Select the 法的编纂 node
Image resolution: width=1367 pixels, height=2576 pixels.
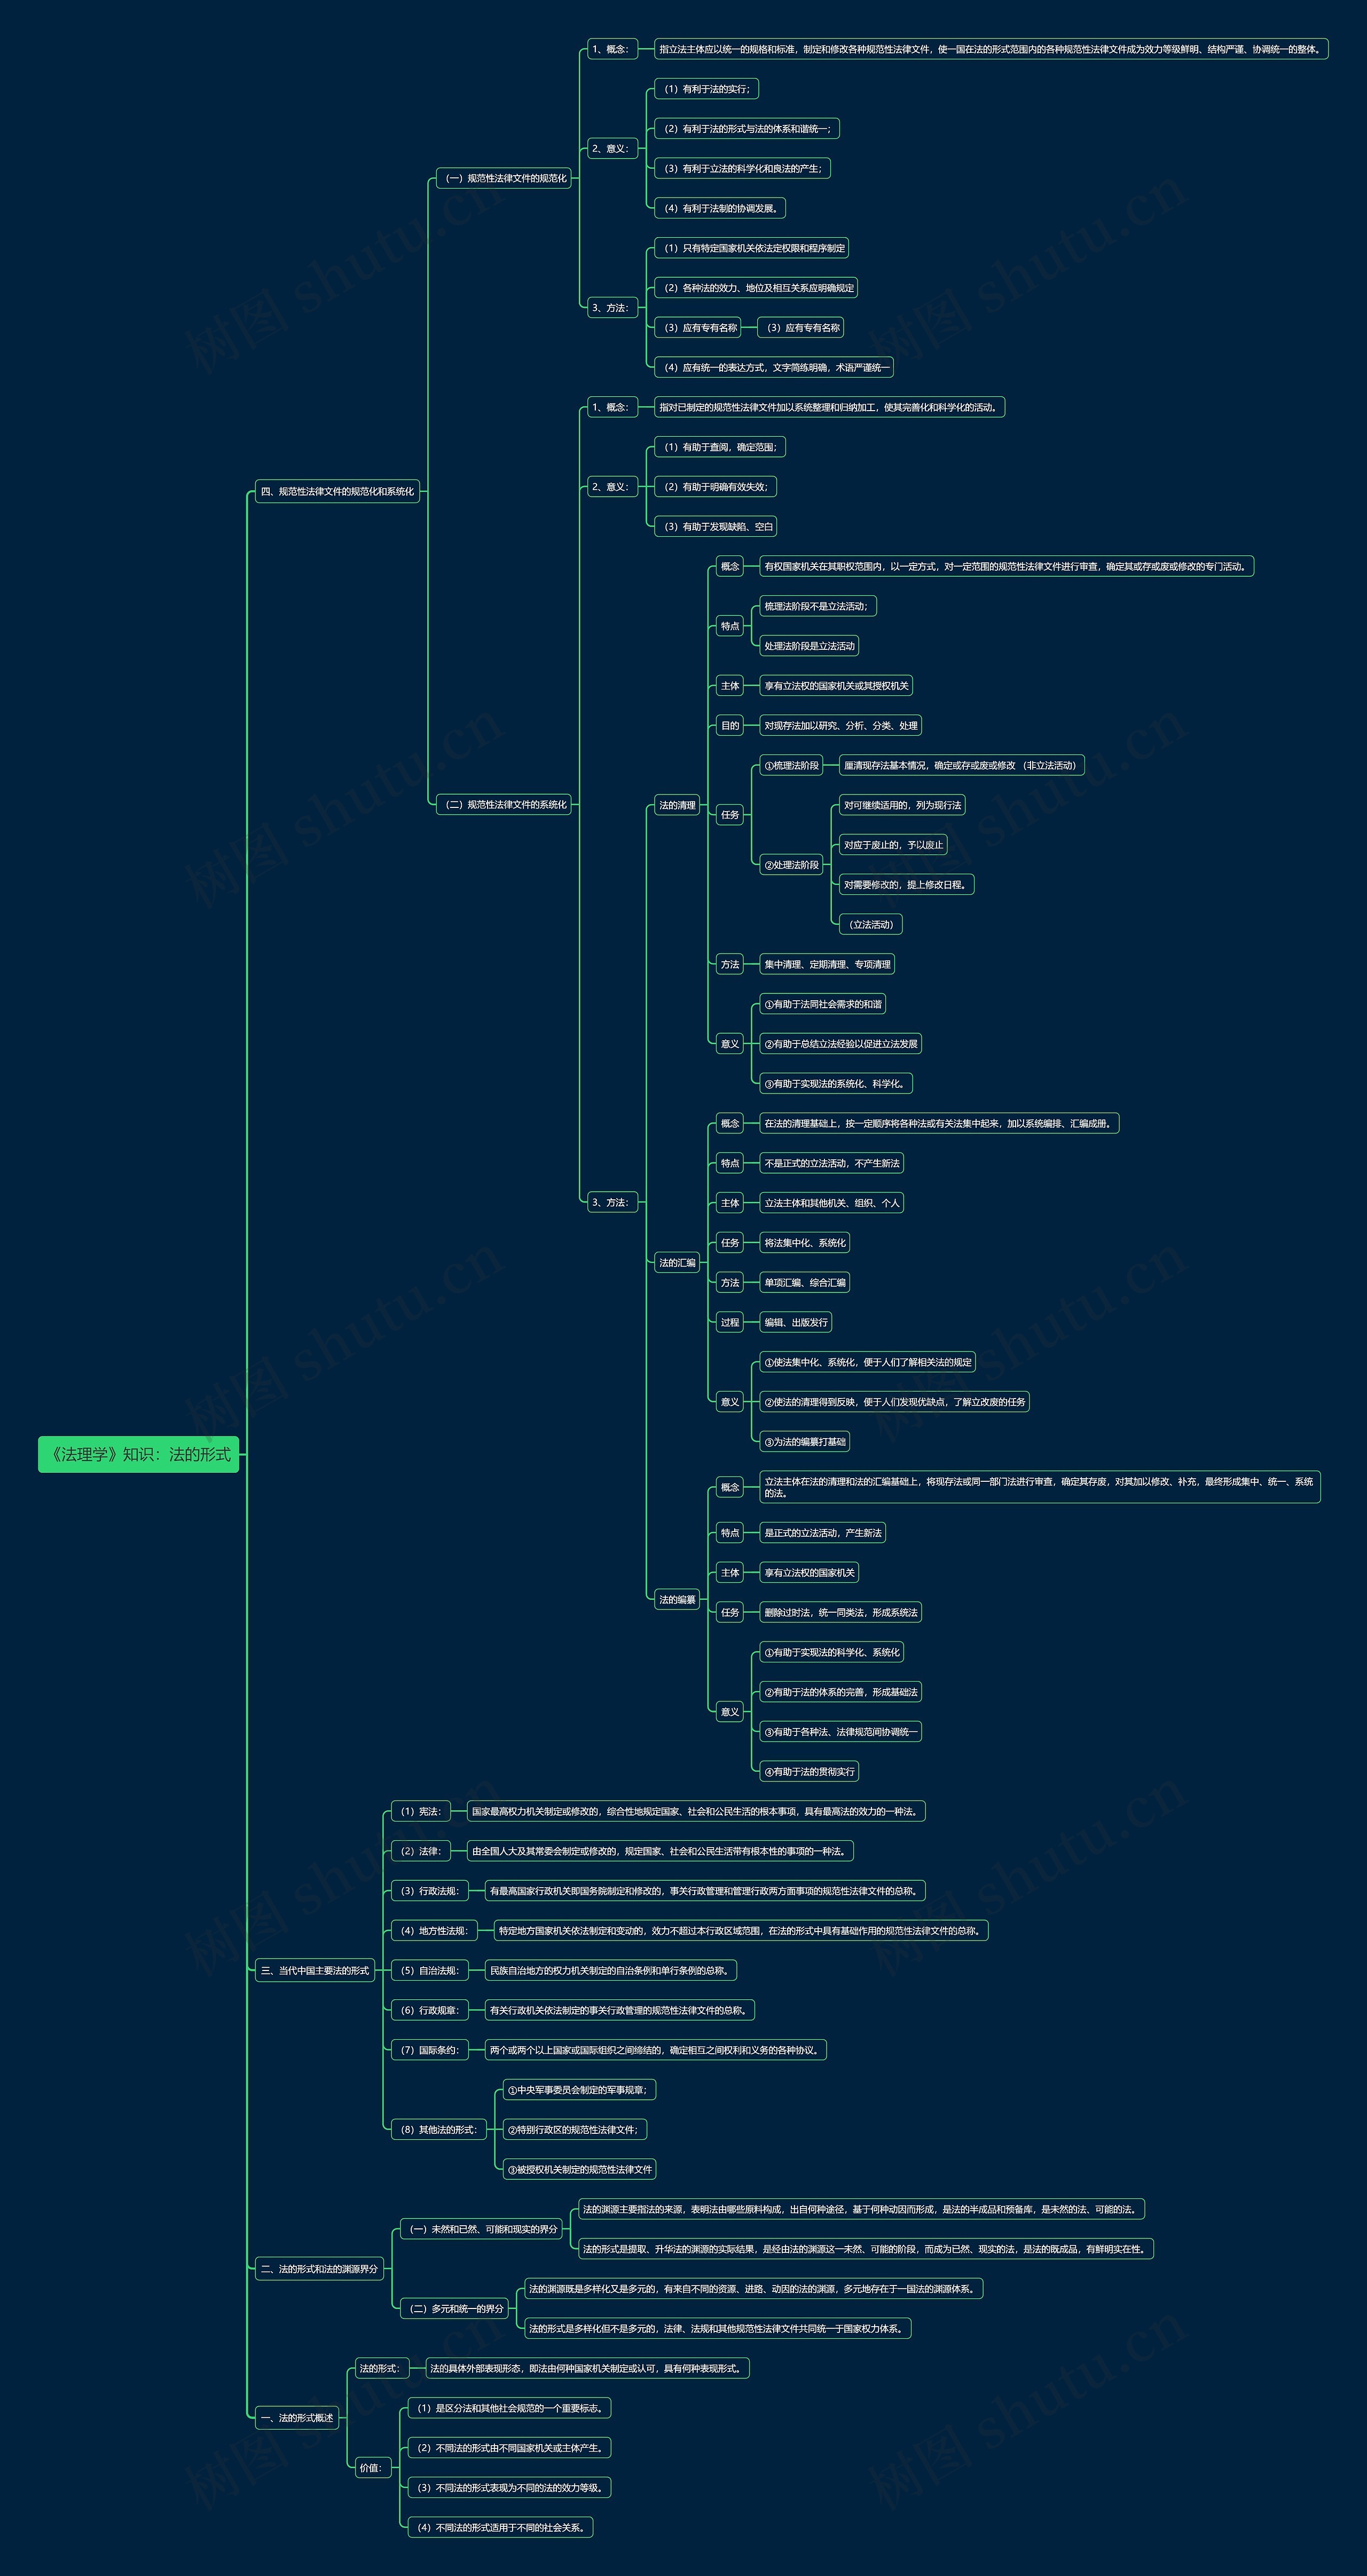point(677,1600)
